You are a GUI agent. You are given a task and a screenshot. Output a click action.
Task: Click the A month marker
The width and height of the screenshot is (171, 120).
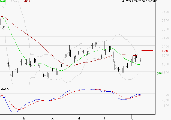point(52,118)
